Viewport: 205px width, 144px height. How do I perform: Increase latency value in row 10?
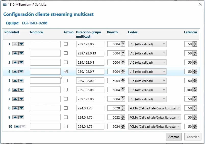pos(195,125)
